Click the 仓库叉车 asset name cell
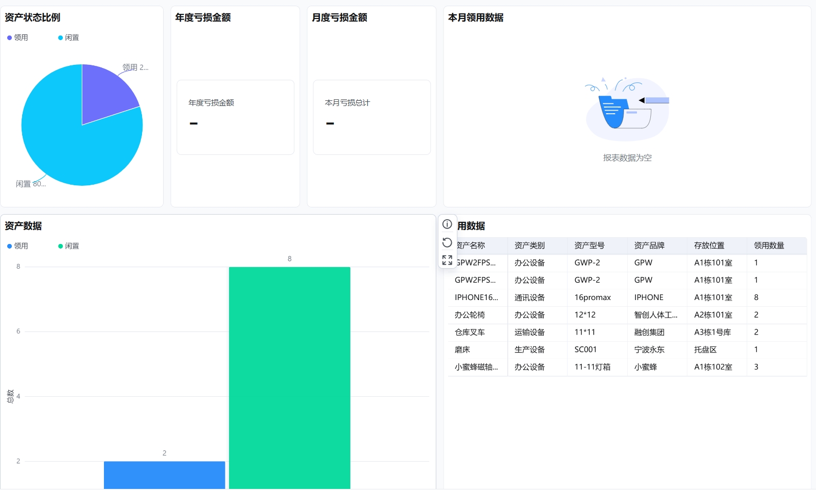The height and width of the screenshot is (492, 816). pos(470,332)
